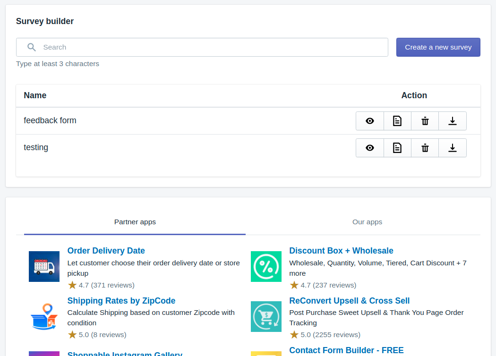Open responses document for feedback form

397,121
